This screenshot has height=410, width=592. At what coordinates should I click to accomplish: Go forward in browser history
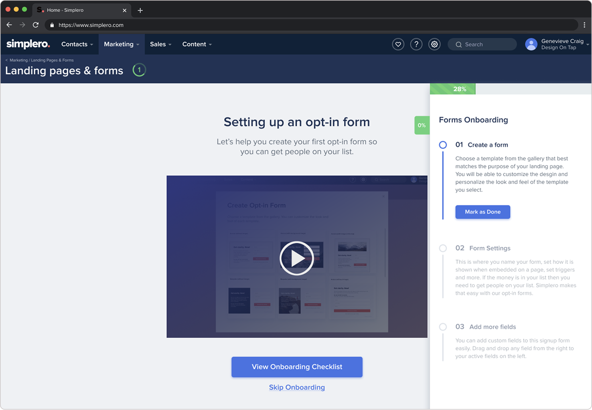(22, 25)
